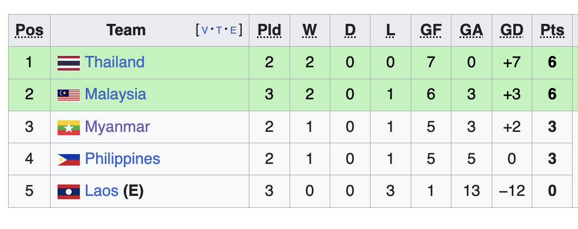
Task: Click the Thailand flag icon
Action: tap(68, 63)
